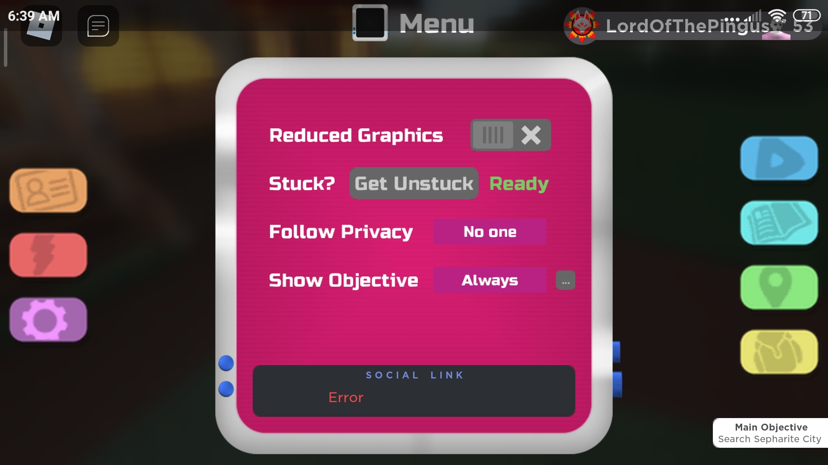Image resolution: width=828 pixels, height=465 pixels.
Task: Tap the blue navigation dot indicator
Action: (225, 363)
